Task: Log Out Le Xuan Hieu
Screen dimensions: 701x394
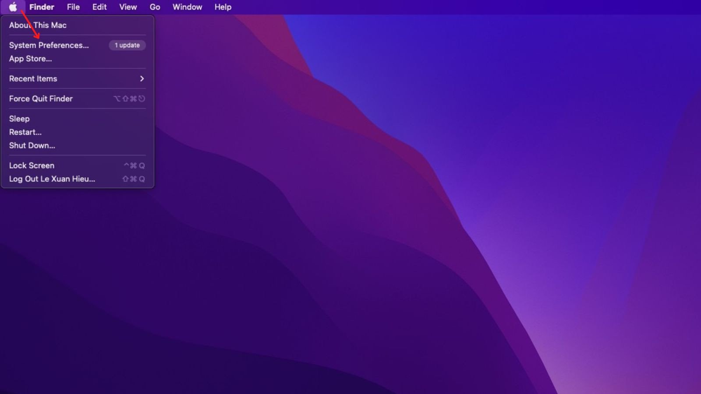Action: 52,179
